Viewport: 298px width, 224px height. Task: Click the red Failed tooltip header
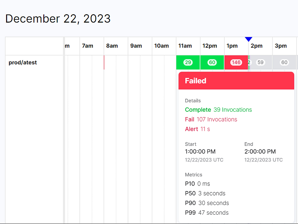(x=236, y=81)
